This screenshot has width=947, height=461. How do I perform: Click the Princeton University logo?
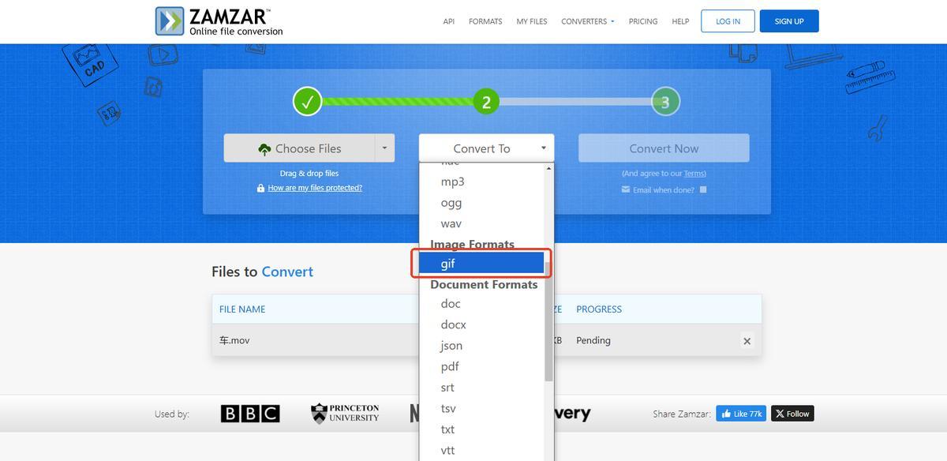pyautogui.click(x=345, y=414)
